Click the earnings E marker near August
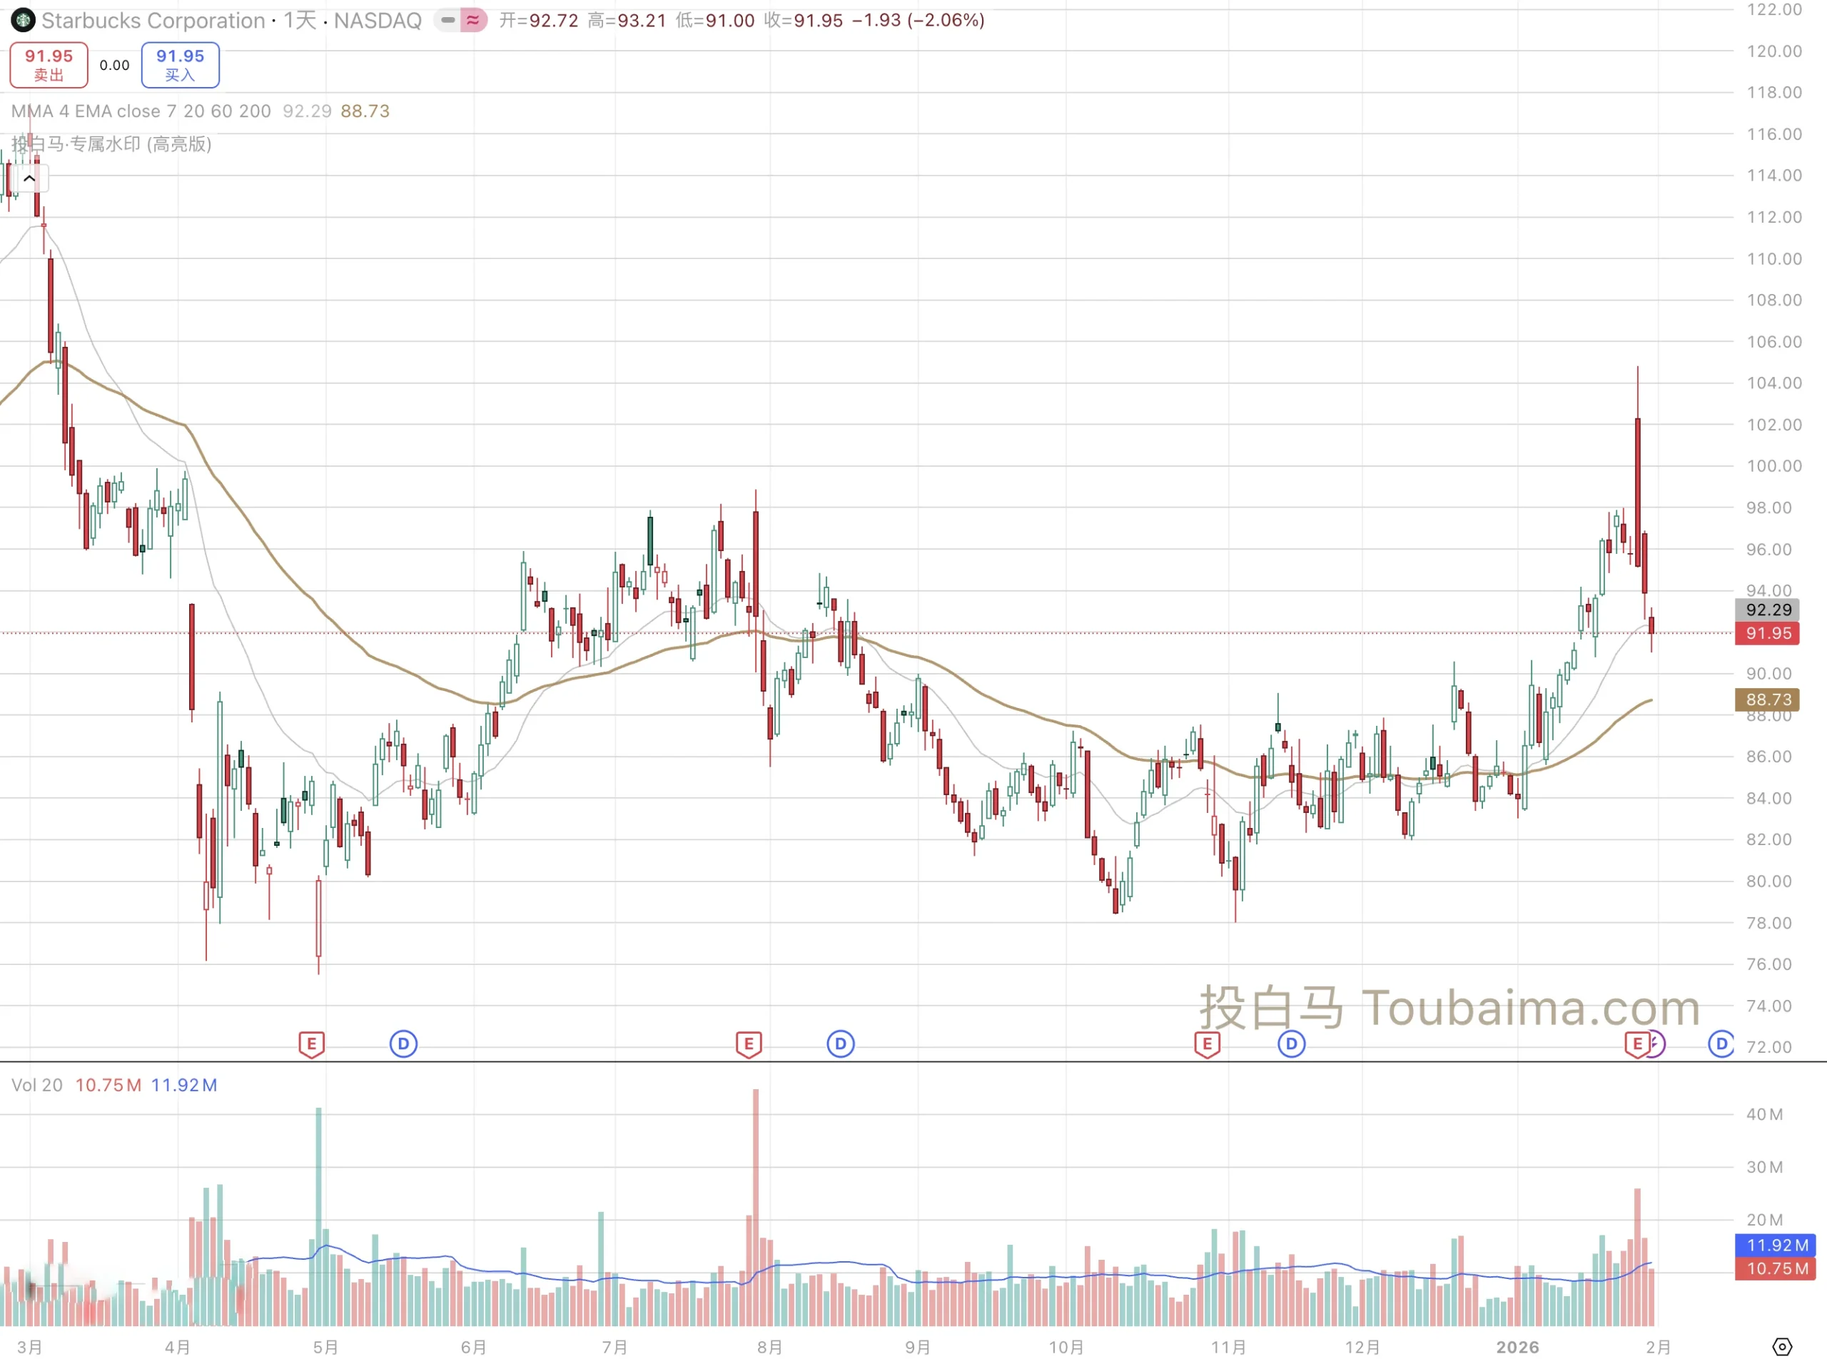Screen dimensions: 1827x1364 748,1044
